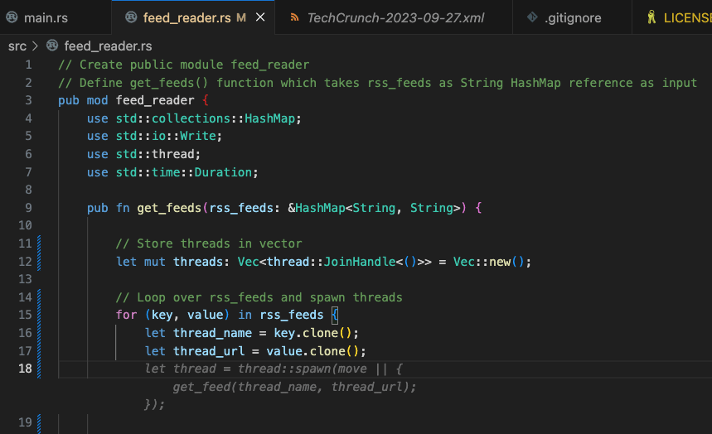
Task: Click 'thread' in 'use std::thread;' on line 6
Action: [173, 154]
